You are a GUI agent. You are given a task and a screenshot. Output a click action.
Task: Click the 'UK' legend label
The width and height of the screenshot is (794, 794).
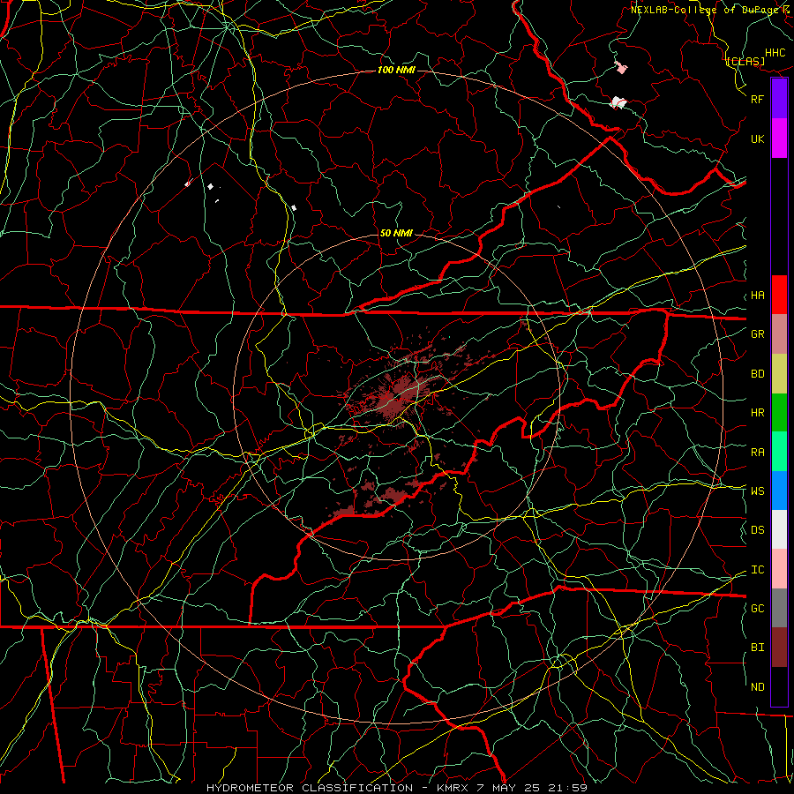pyautogui.click(x=757, y=139)
